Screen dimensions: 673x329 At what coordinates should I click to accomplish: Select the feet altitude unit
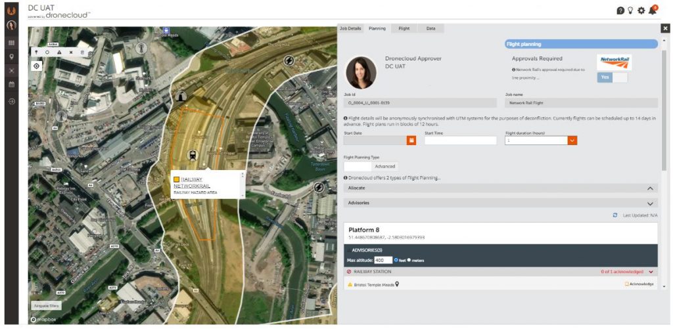(396, 260)
